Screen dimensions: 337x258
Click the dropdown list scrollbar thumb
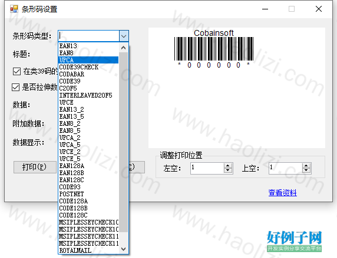point(123,142)
